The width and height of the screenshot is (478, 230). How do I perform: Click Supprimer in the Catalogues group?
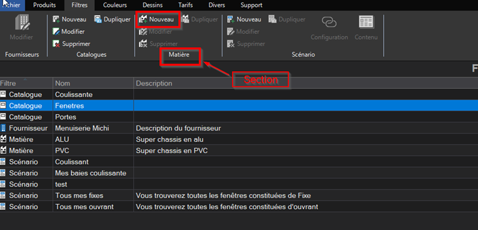click(71, 44)
